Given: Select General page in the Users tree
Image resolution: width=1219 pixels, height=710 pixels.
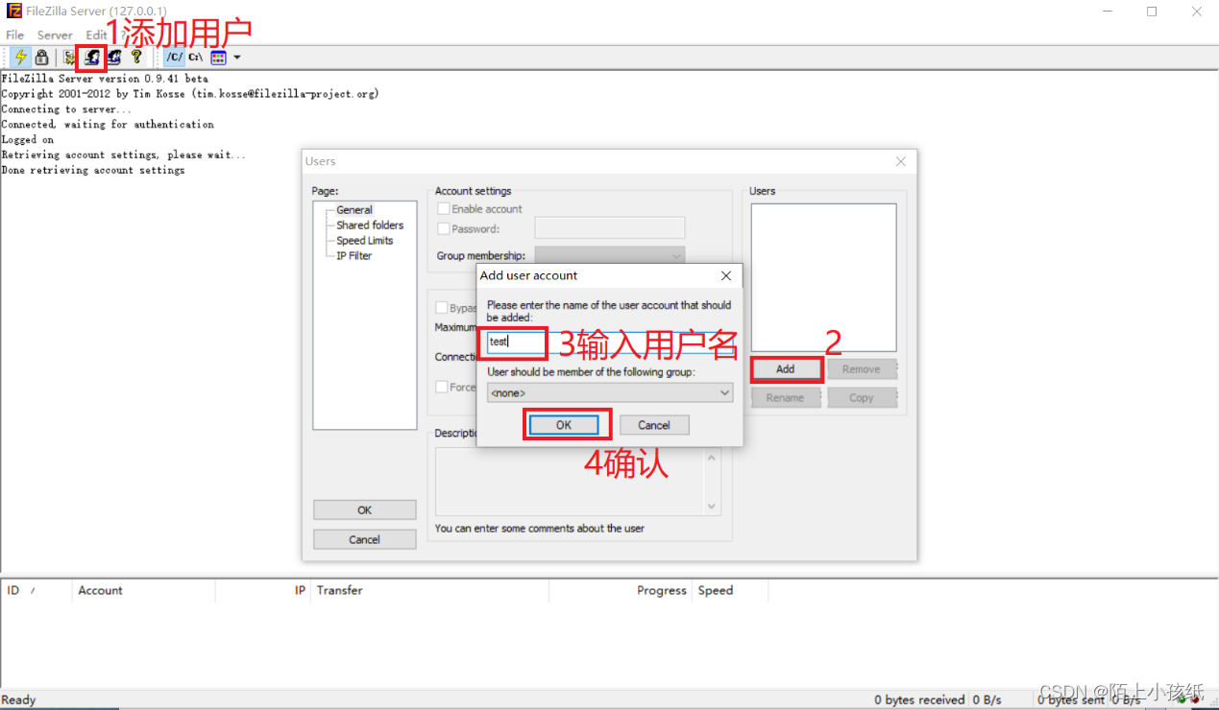Looking at the screenshot, I should pos(354,209).
